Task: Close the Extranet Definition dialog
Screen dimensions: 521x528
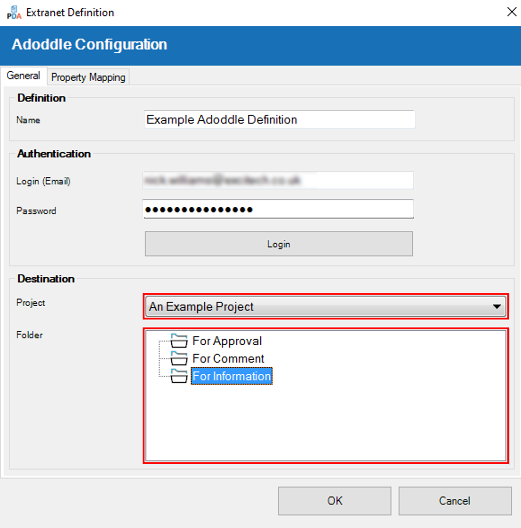Action: click(x=511, y=12)
